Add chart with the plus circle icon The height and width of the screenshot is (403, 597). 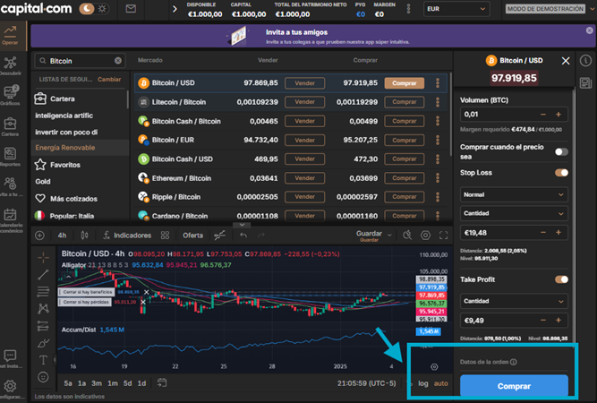(39, 236)
